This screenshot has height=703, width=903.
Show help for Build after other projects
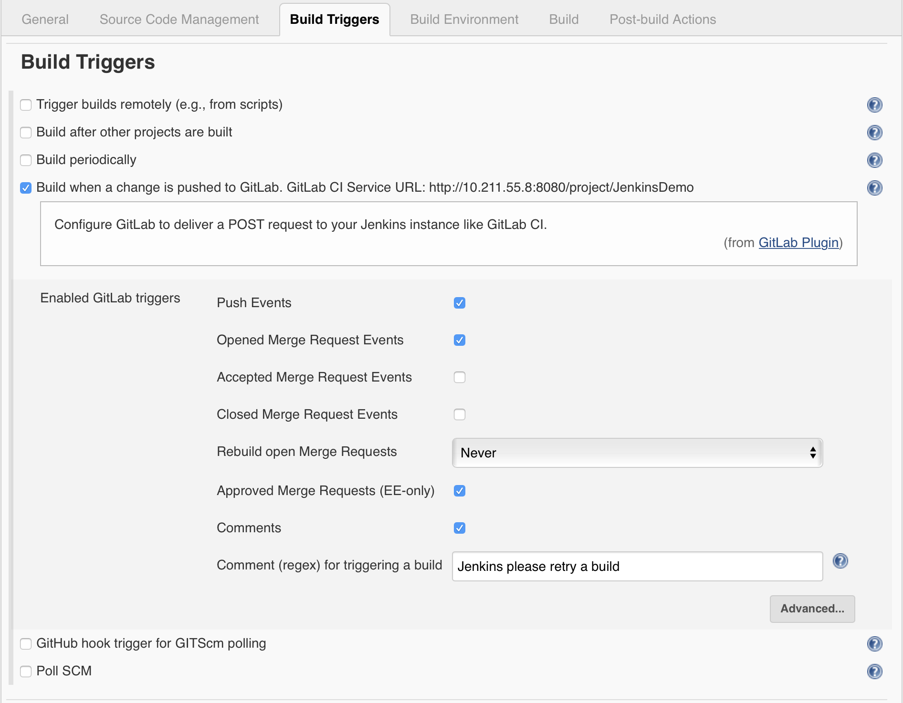pos(874,133)
